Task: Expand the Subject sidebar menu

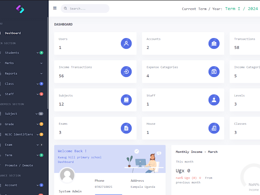Action: click(22, 114)
